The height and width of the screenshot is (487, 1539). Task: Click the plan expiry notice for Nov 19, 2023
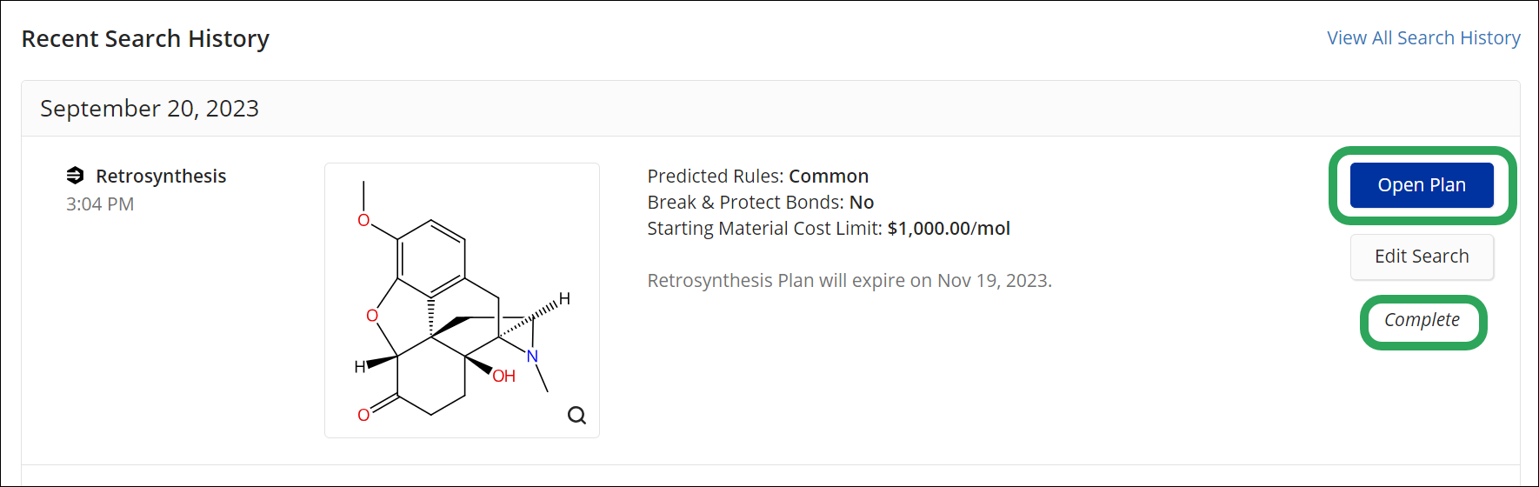(849, 281)
